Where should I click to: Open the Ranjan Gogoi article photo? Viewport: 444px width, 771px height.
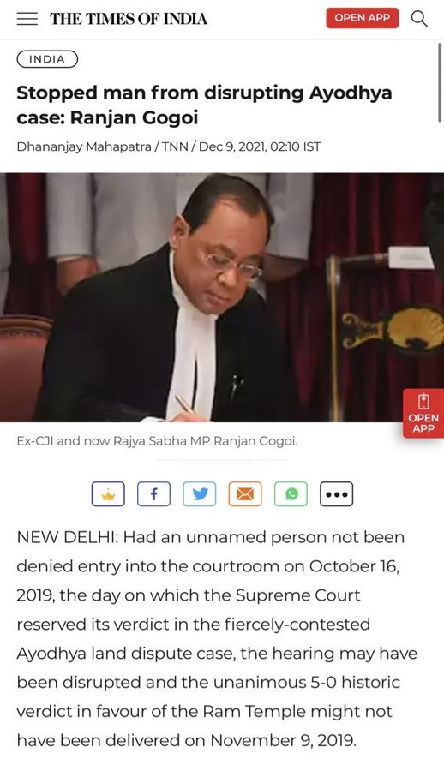(x=222, y=297)
